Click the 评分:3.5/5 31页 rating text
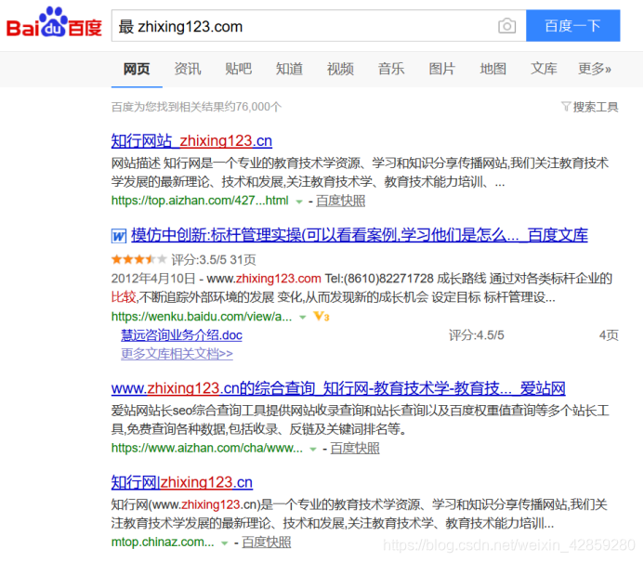This screenshot has width=644, height=562. pyautogui.click(x=214, y=259)
